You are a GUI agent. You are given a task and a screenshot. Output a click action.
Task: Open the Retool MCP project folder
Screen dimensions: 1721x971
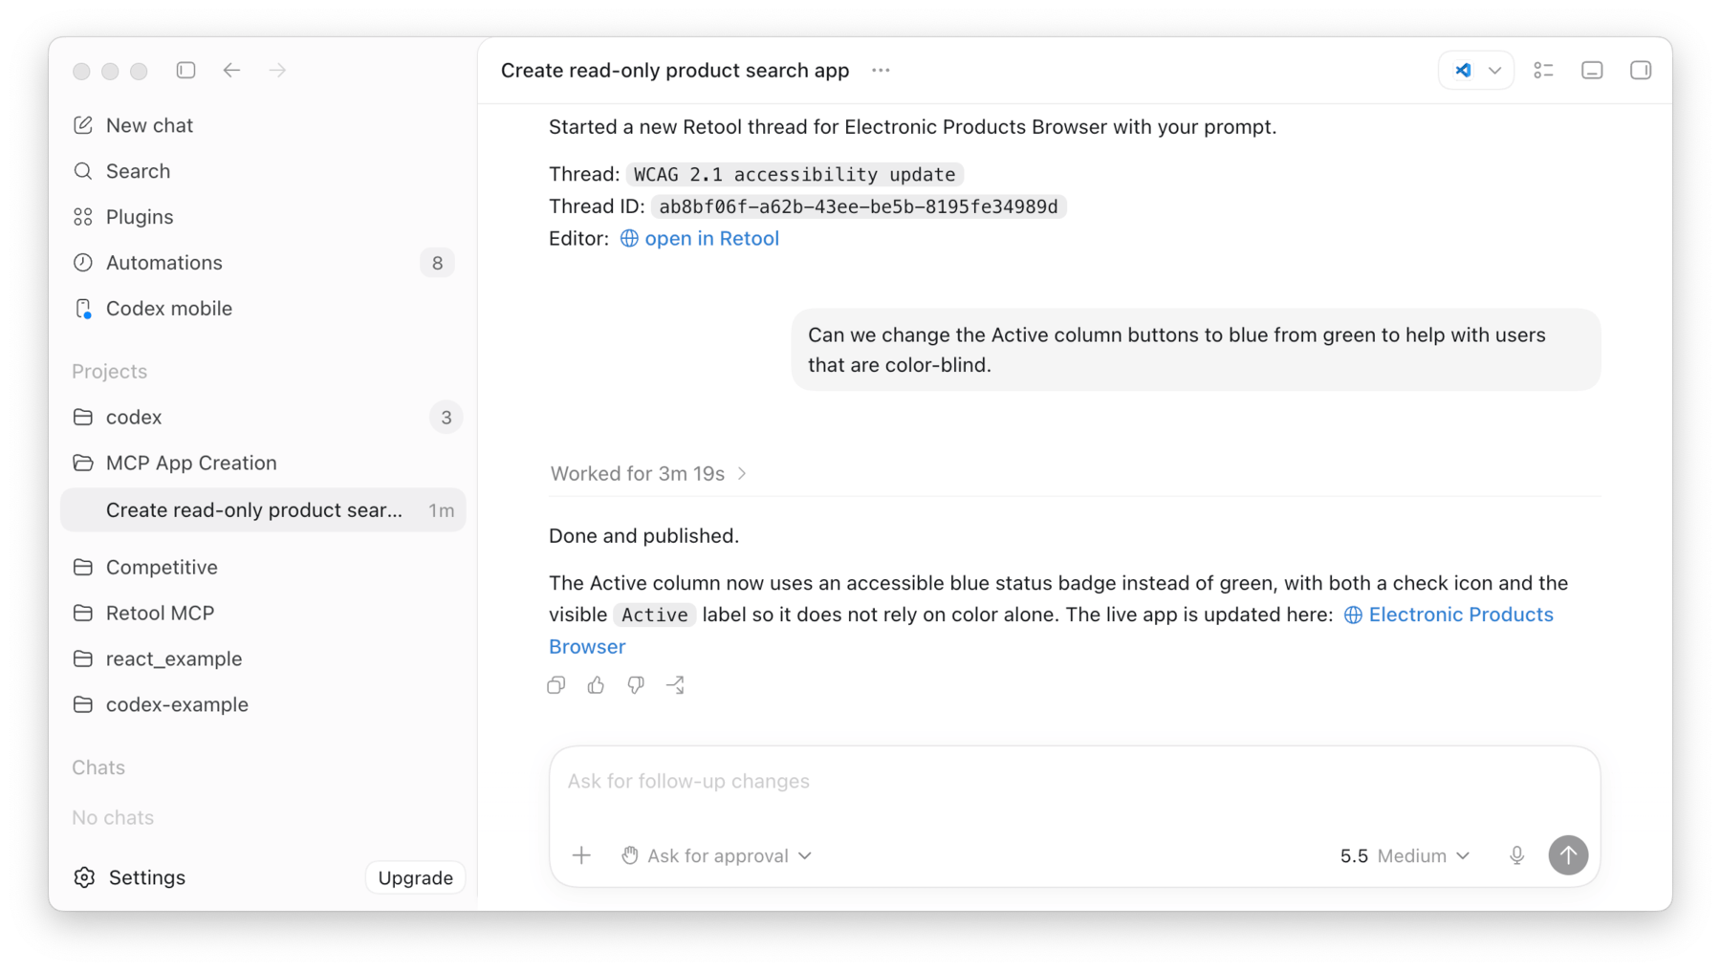tap(263, 613)
